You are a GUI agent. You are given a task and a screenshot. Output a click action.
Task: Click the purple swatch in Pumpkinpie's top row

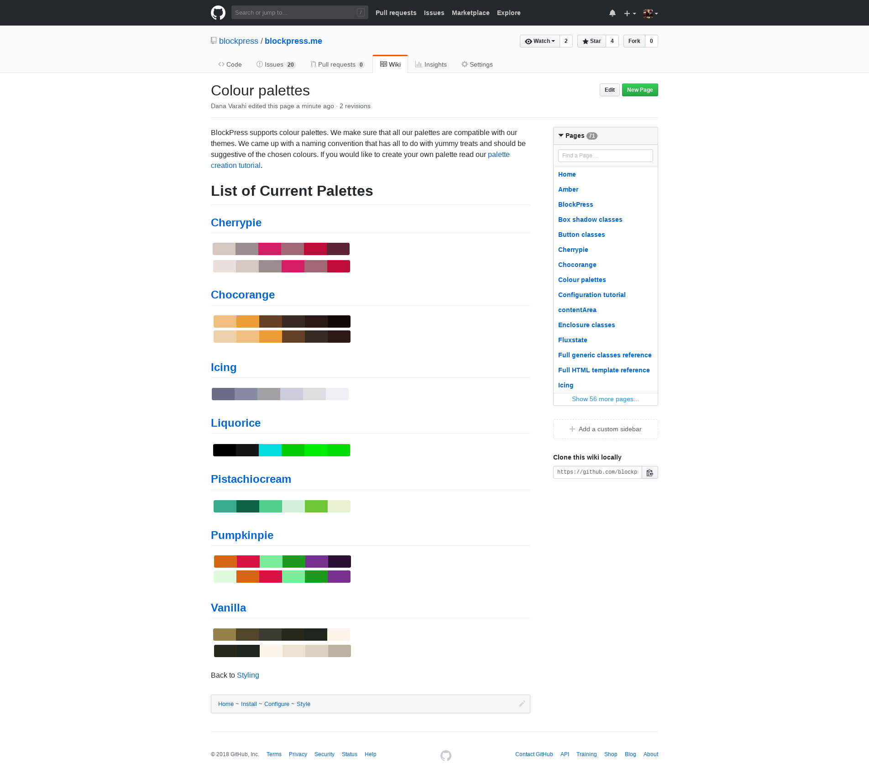pos(317,561)
